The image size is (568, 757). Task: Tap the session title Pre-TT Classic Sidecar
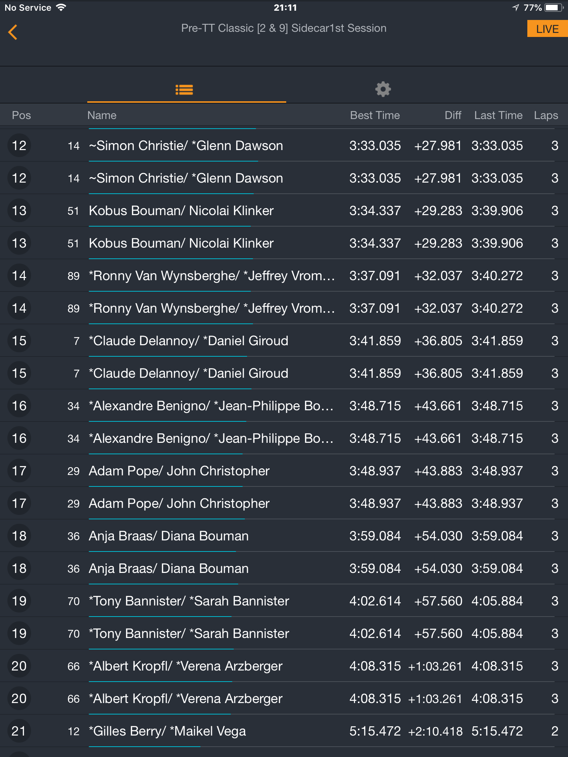(x=284, y=28)
